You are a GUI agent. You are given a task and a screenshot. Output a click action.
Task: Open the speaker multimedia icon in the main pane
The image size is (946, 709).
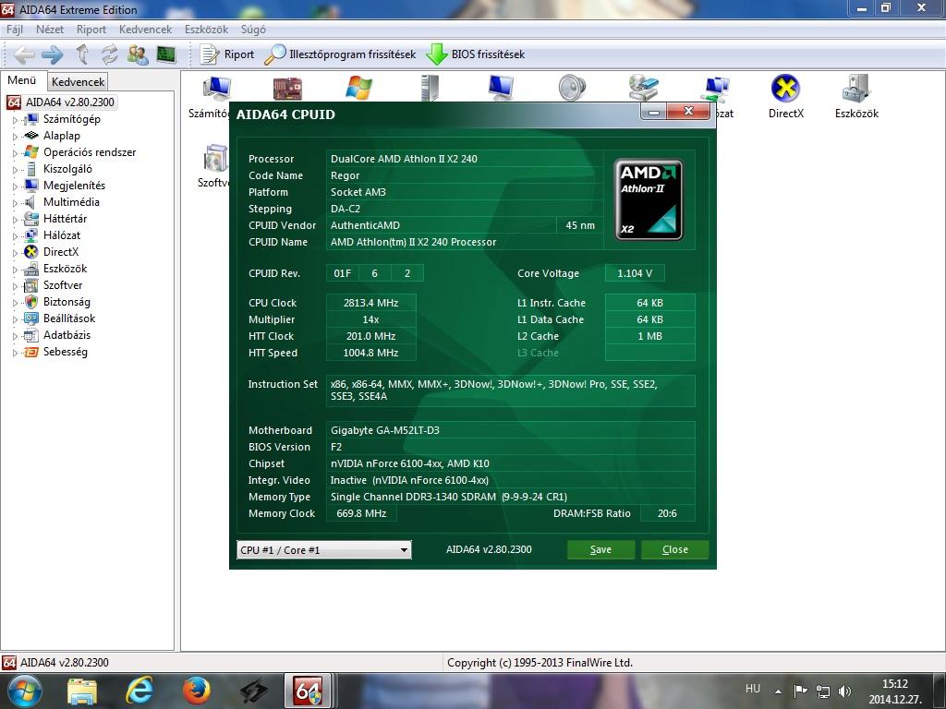(571, 88)
